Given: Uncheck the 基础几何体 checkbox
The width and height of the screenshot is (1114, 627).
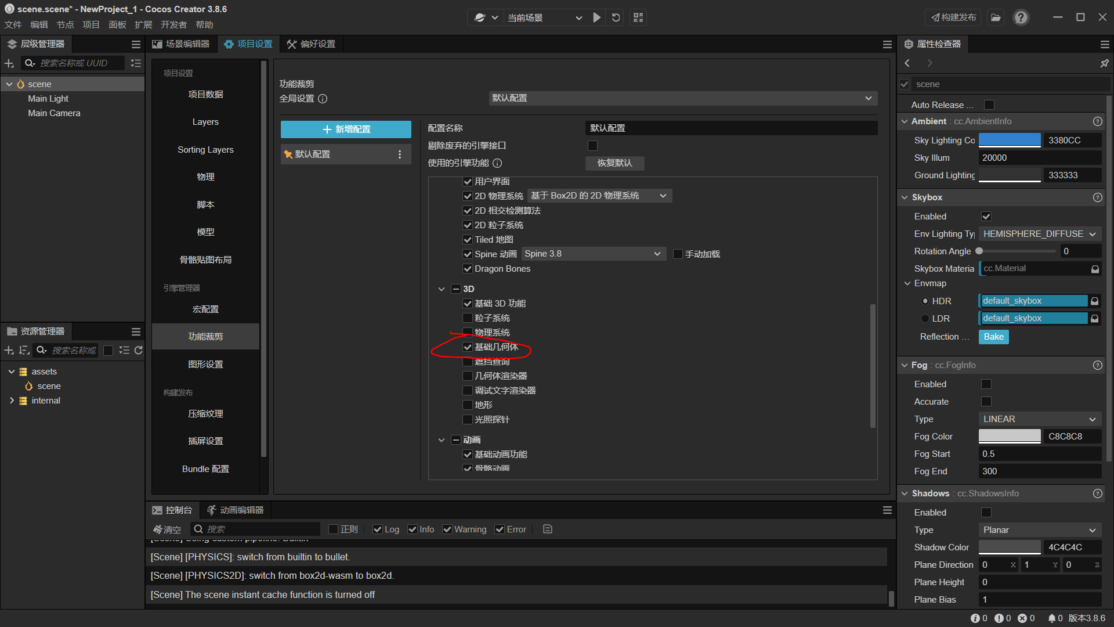Looking at the screenshot, I should click(x=468, y=347).
